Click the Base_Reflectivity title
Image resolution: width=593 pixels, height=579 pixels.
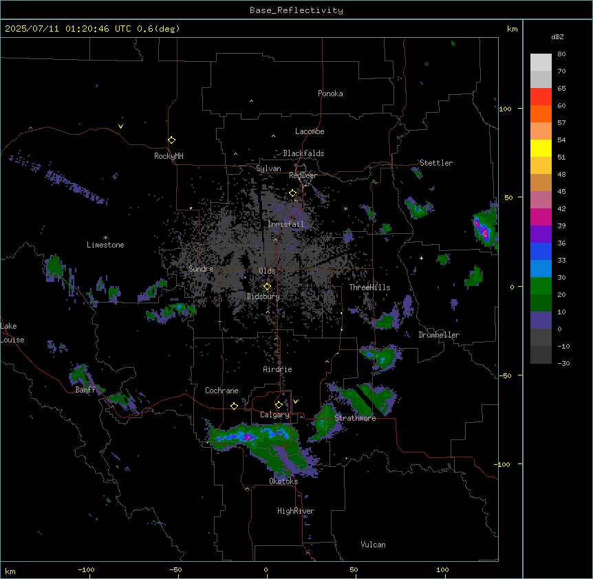pos(296,10)
